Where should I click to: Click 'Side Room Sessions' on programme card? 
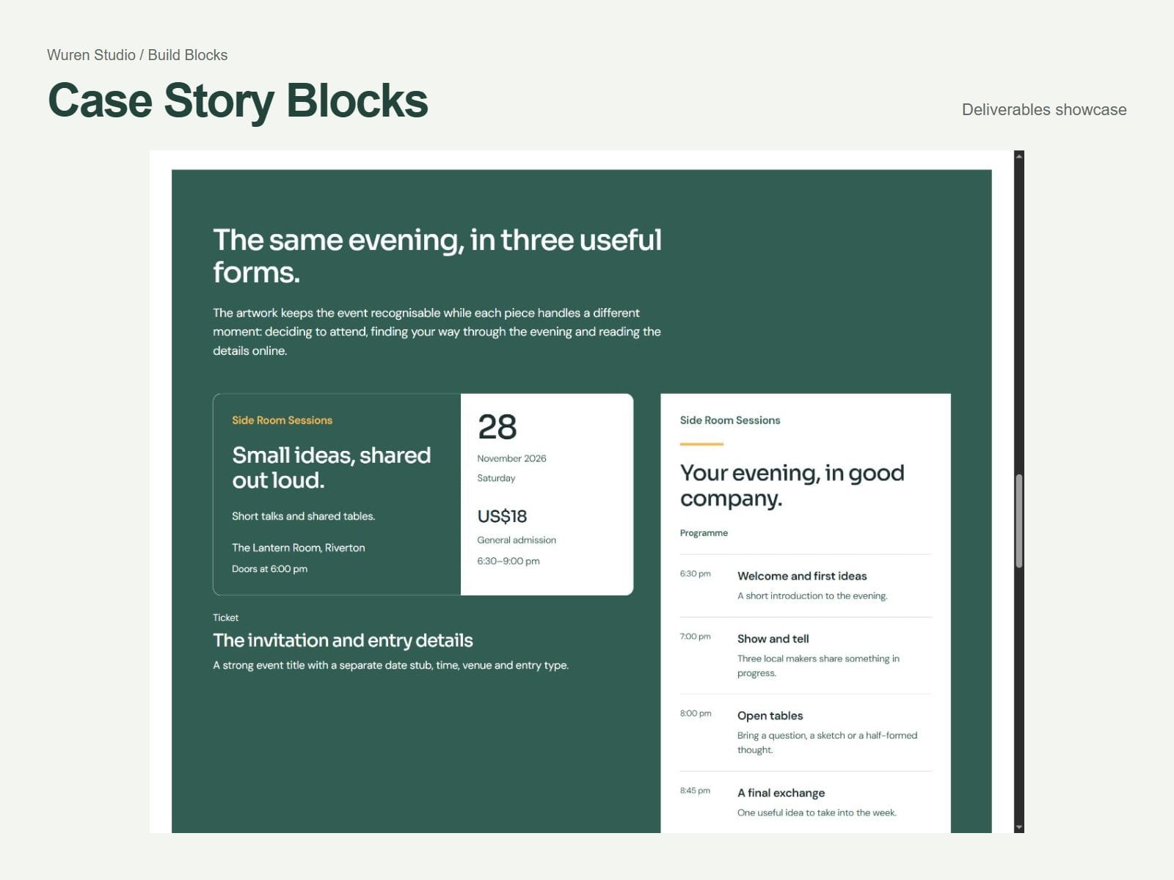click(x=730, y=420)
